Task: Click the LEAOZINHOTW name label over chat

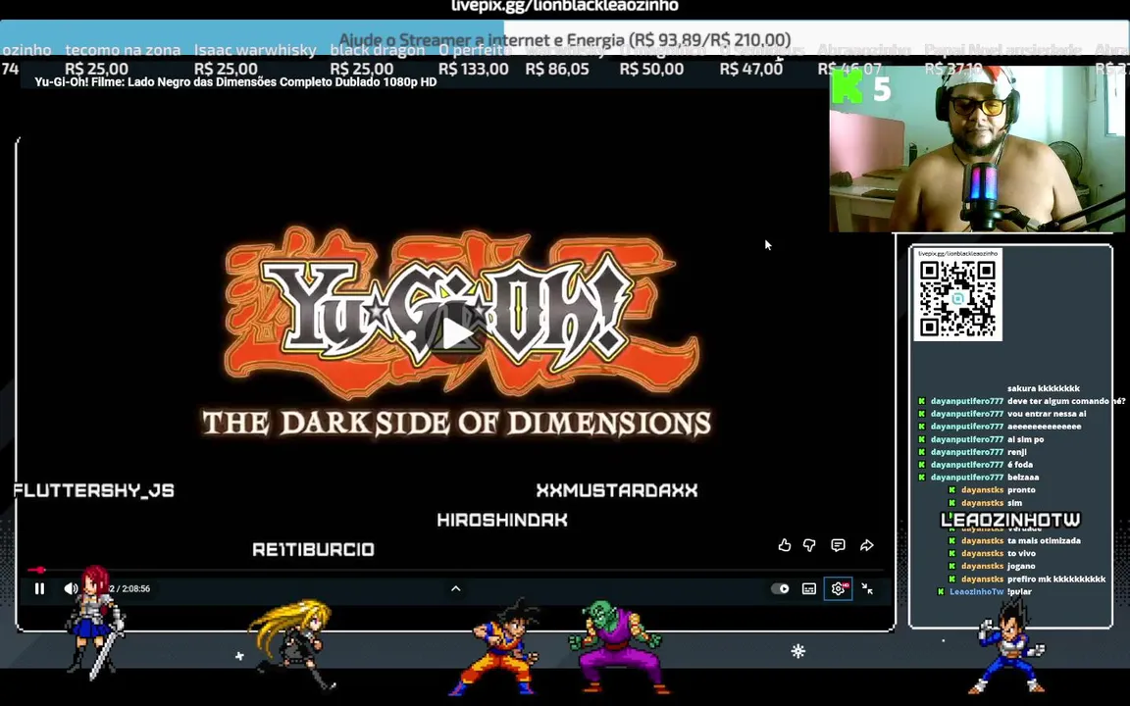Action: (1010, 520)
